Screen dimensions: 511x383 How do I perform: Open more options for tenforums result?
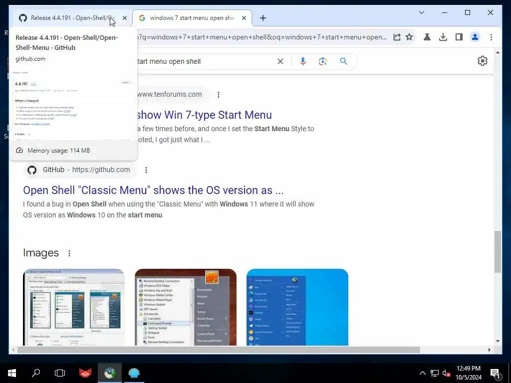click(219, 94)
